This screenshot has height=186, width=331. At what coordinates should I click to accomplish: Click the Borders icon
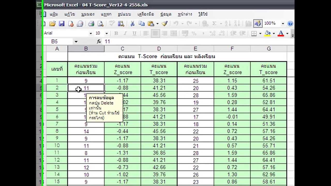pos(254,33)
